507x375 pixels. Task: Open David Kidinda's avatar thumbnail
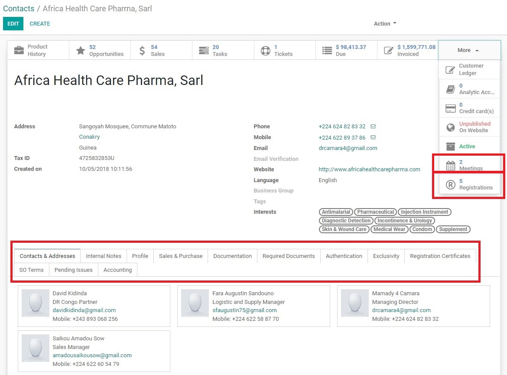click(x=35, y=303)
